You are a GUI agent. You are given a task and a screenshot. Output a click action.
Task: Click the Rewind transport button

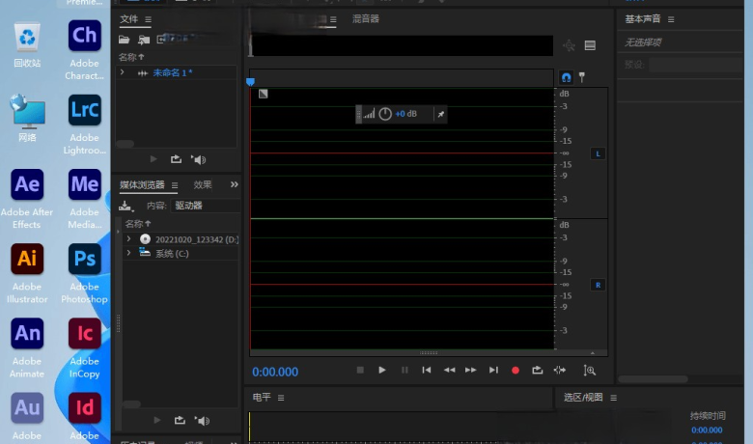(449, 370)
